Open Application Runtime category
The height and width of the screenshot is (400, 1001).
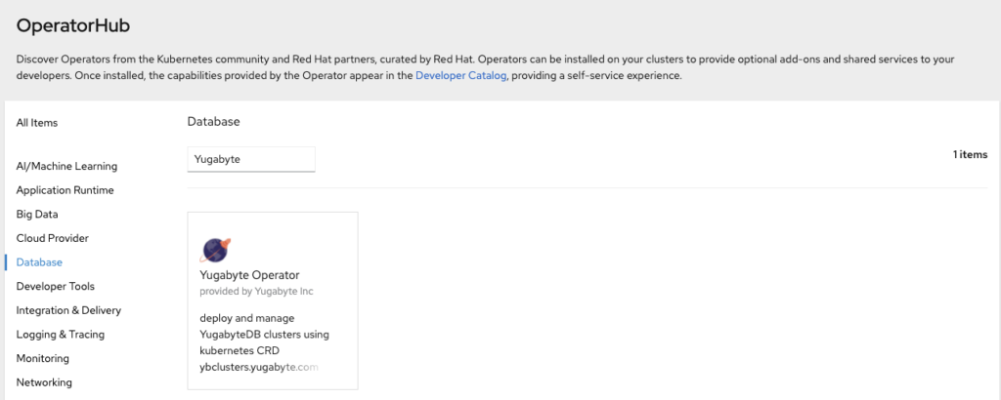point(65,190)
